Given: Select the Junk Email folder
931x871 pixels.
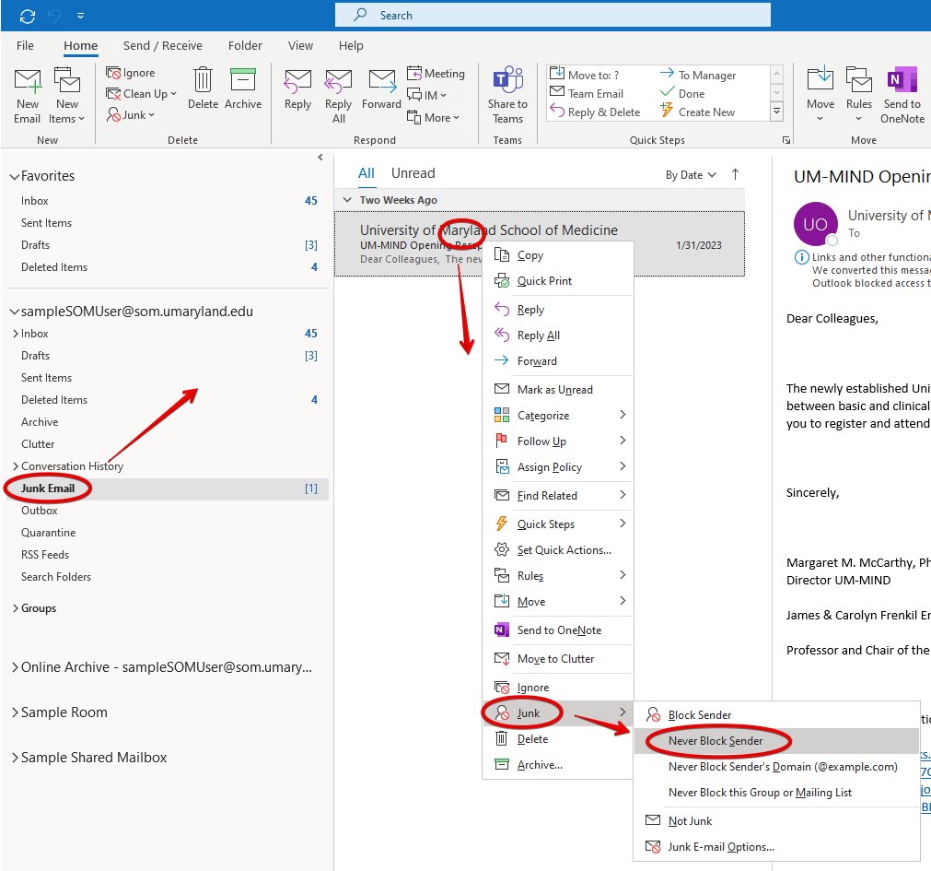Looking at the screenshot, I should (x=48, y=488).
